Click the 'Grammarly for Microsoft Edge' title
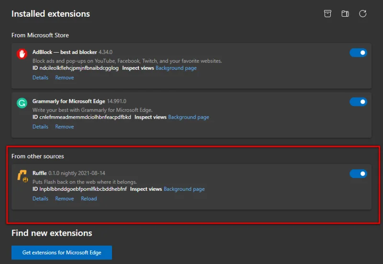 click(x=68, y=101)
